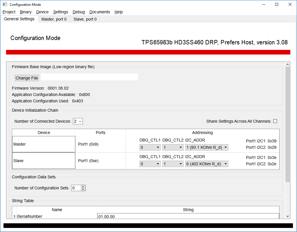Click scrollbar down arrow
Screen dimensions: 297x232
(x=287, y=216)
